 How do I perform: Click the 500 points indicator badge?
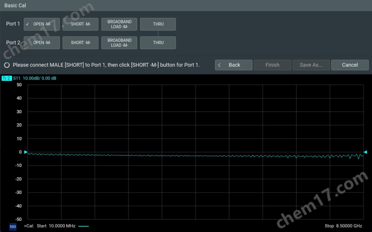13,227
